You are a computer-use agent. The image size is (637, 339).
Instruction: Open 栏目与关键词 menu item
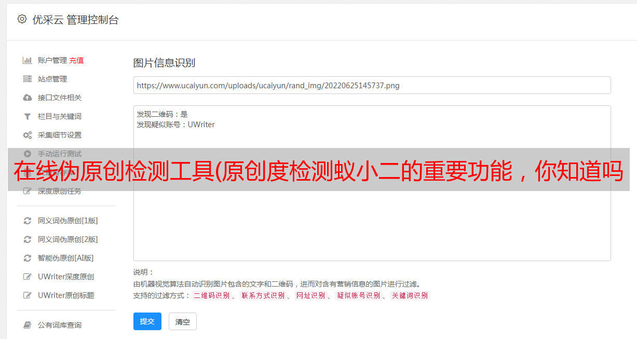point(60,116)
